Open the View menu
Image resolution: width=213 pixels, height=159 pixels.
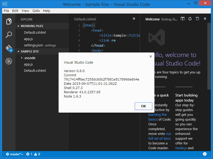coord(25,11)
